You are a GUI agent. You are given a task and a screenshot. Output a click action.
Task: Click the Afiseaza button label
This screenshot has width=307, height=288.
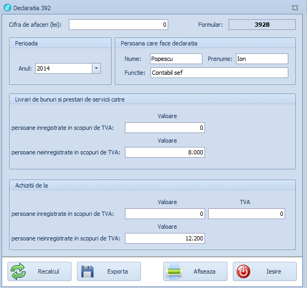(x=204, y=271)
